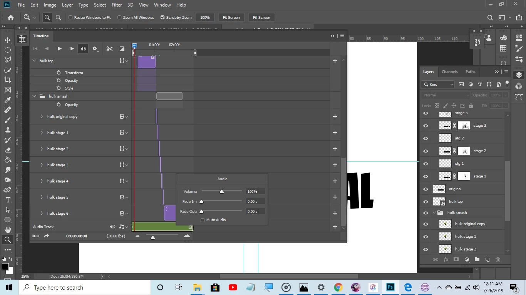Toggle Opacity stopwatch under hulk top

pyautogui.click(x=59, y=80)
